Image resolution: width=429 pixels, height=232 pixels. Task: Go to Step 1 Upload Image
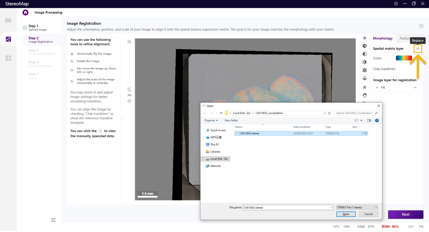pyautogui.click(x=37, y=27)
